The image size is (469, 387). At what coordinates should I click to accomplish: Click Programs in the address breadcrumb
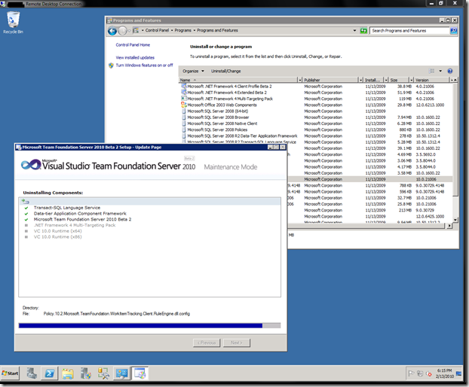182,30
